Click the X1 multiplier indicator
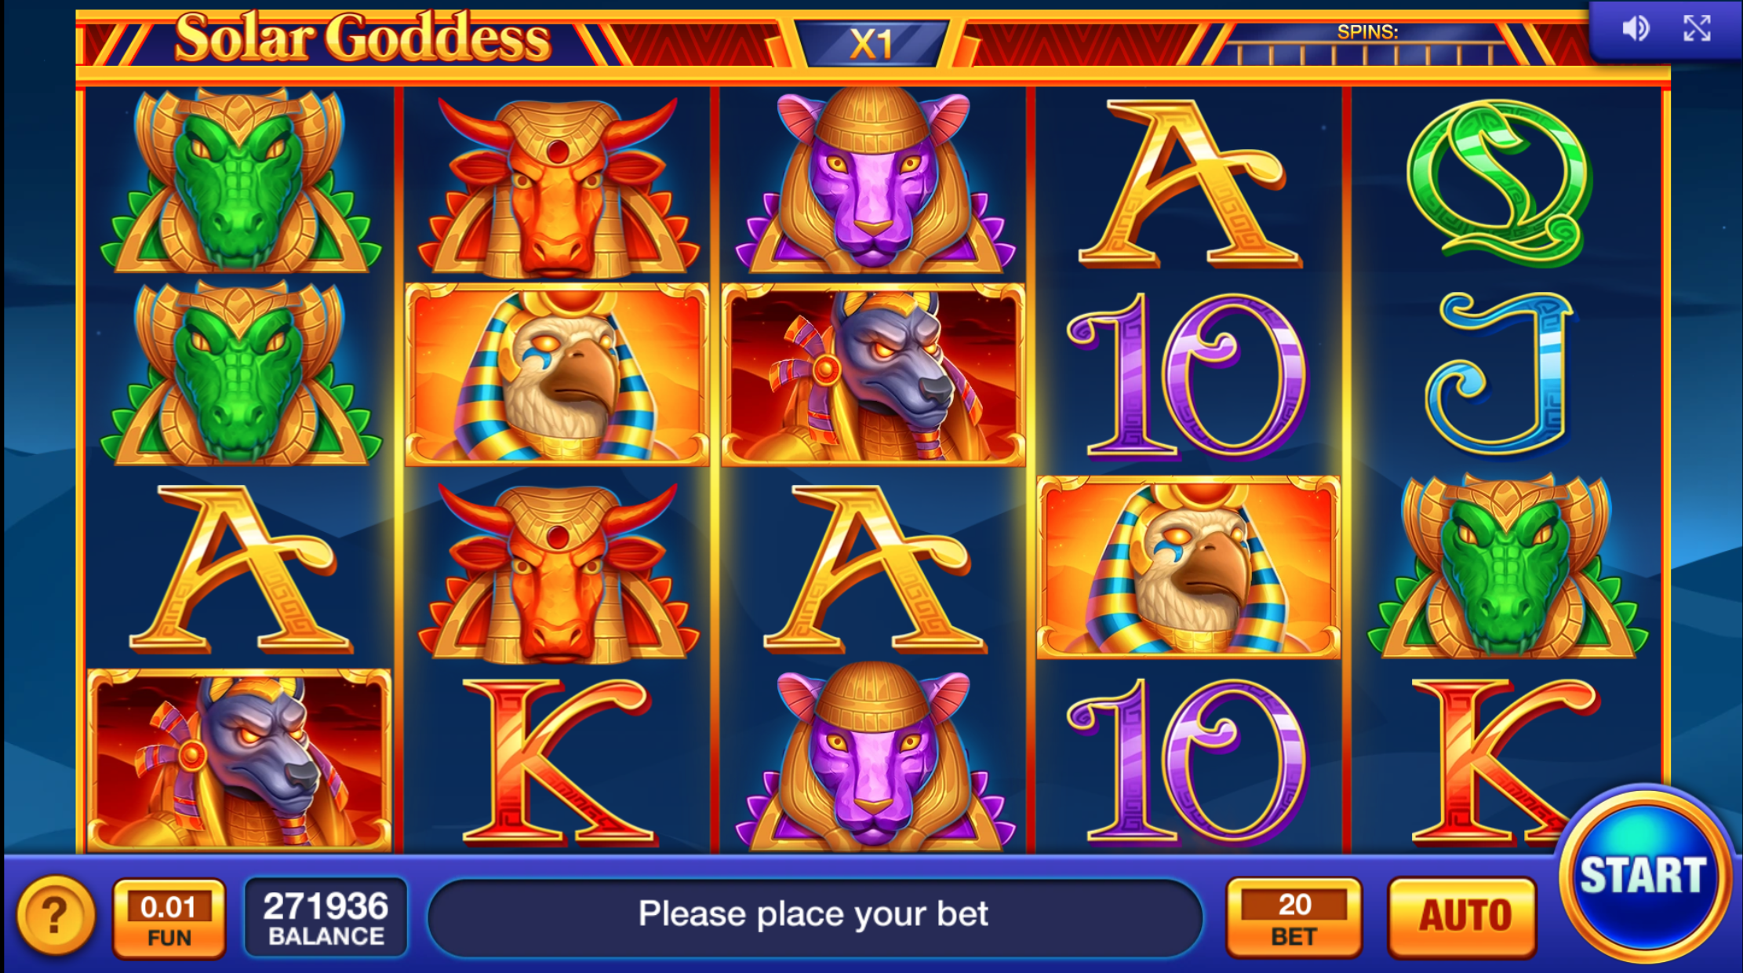 coord(871,43)
